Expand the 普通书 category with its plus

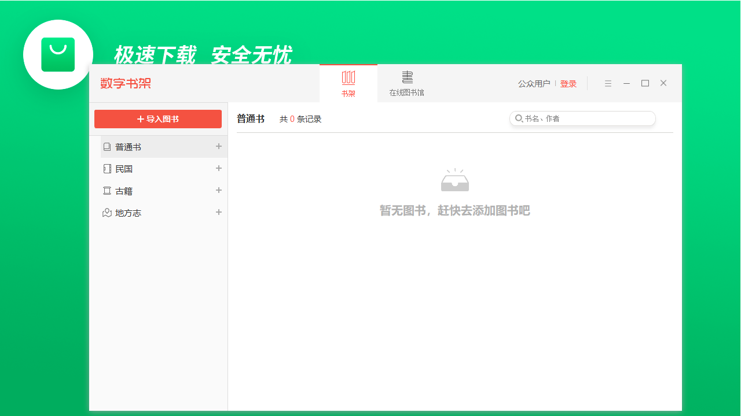219,146
